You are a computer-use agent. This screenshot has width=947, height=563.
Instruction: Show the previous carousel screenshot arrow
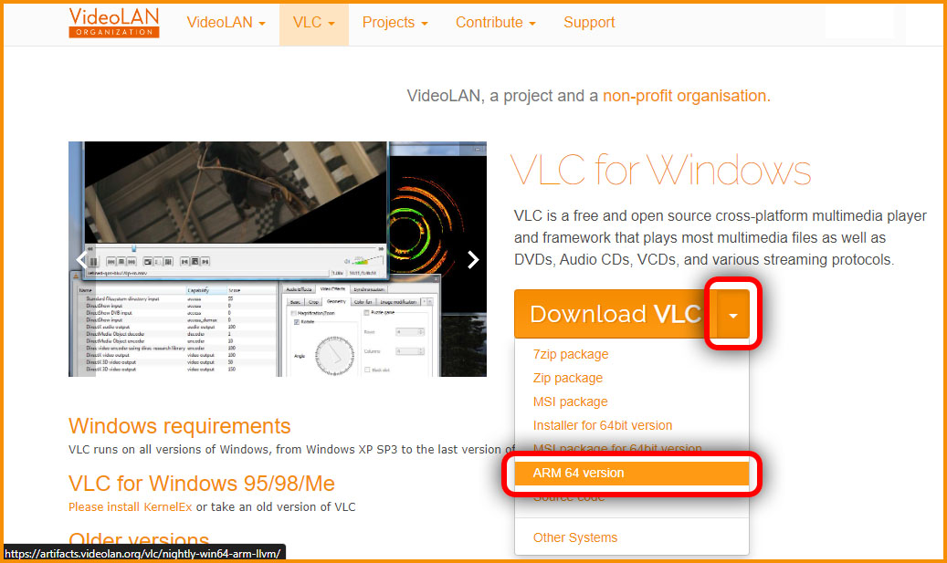coord(82,259)
